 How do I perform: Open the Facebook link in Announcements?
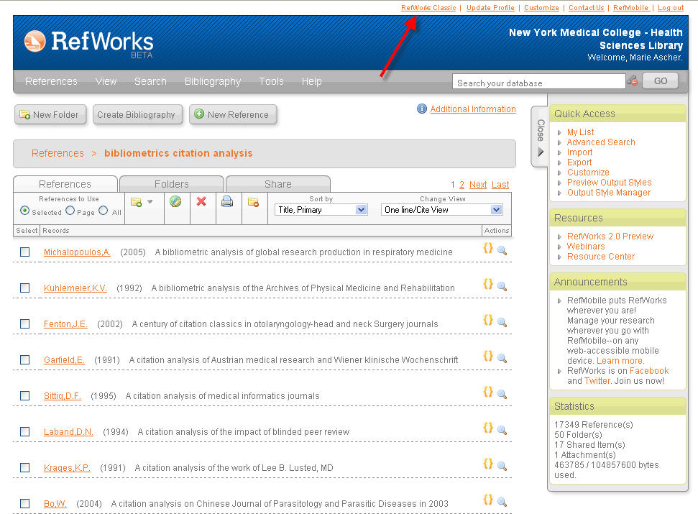(648, 371)
